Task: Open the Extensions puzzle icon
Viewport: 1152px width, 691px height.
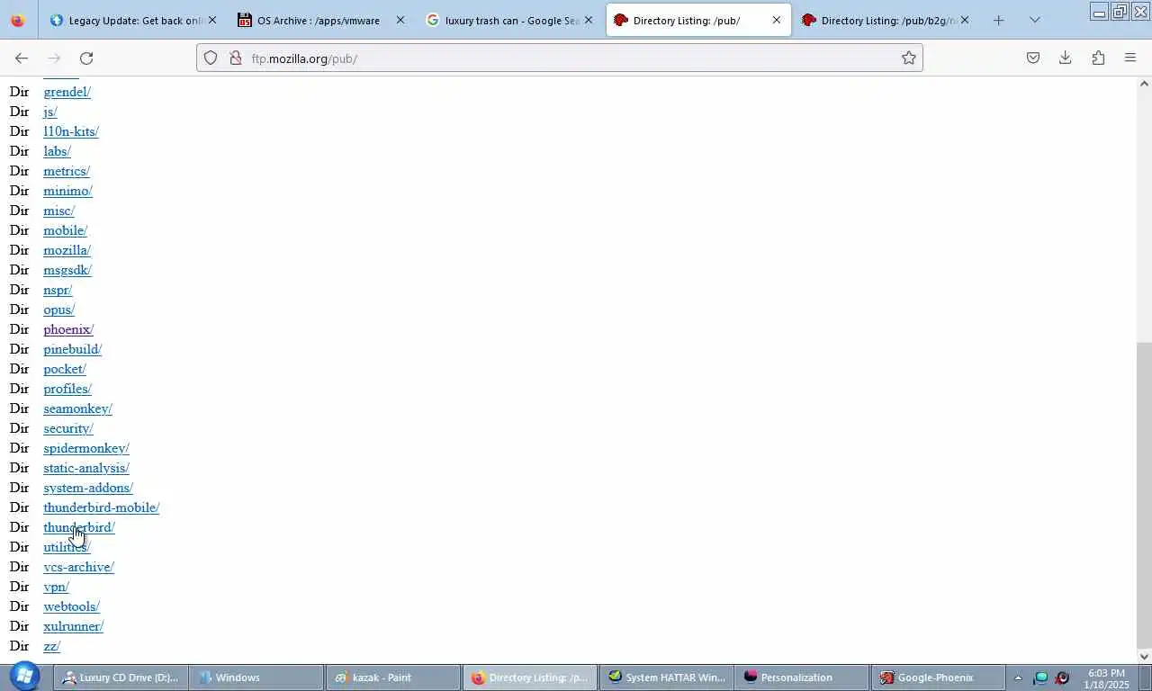Action: [1098, 58]
